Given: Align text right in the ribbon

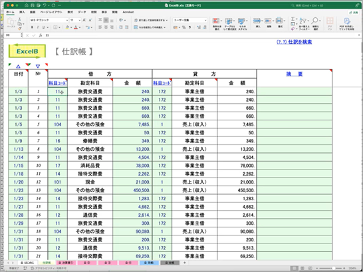Looking at the screenshot, I should coord(112,27).
